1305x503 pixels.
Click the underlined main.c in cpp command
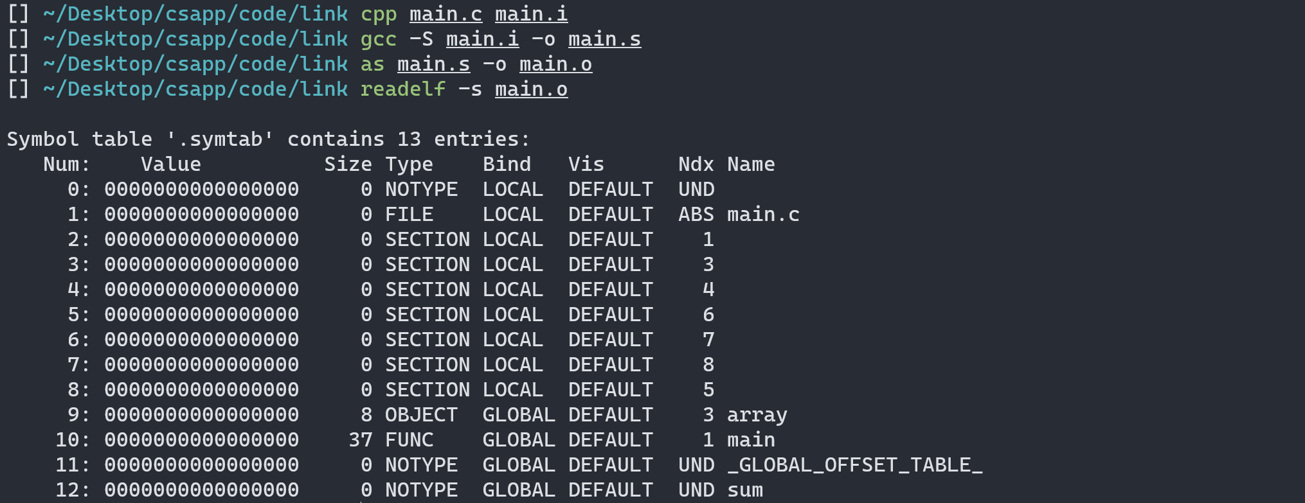point(446,13)
